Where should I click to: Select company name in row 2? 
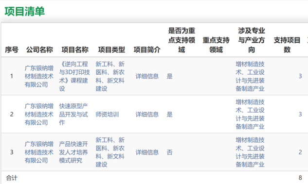click(39, 114)
